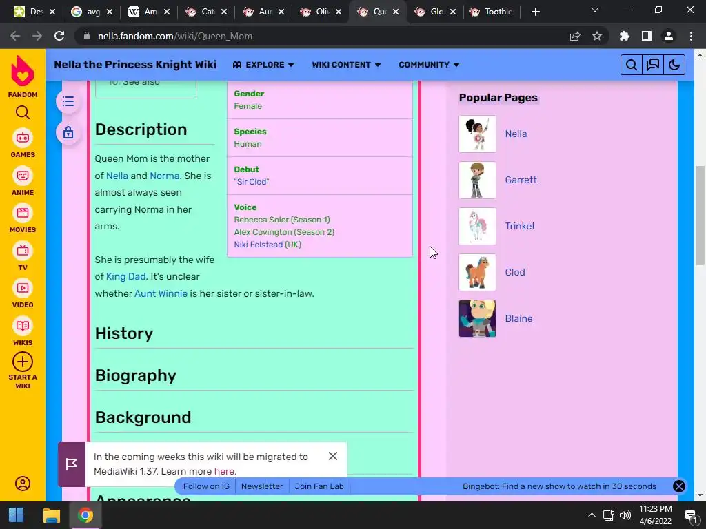Image resolution: width=706 pixels, height=529 pixels.
Task: Open the TV section icon
Action: pos(23,251)
